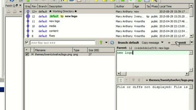The width and height of the screenshot is (196, 110).
Task: Select revision 12 'new logo' tip row
Action: click(107, 16)
